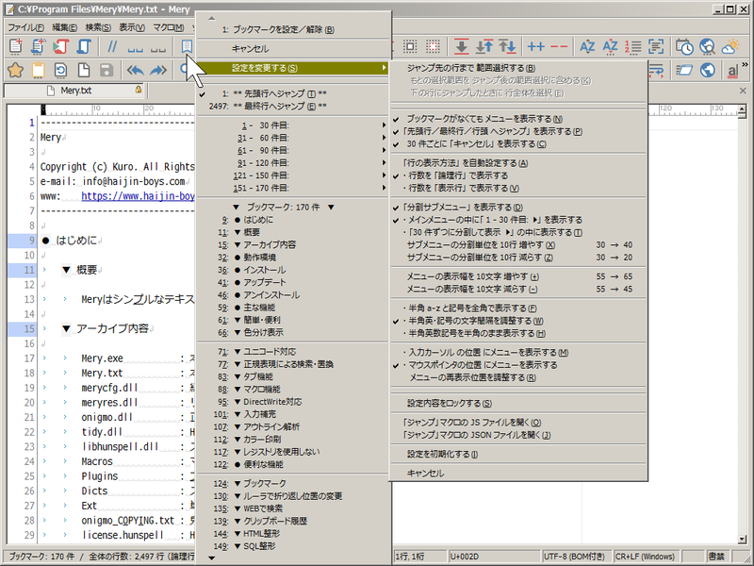
Task: Expand the '151 - 170 件目' submenu
Action: pos(293,188)
